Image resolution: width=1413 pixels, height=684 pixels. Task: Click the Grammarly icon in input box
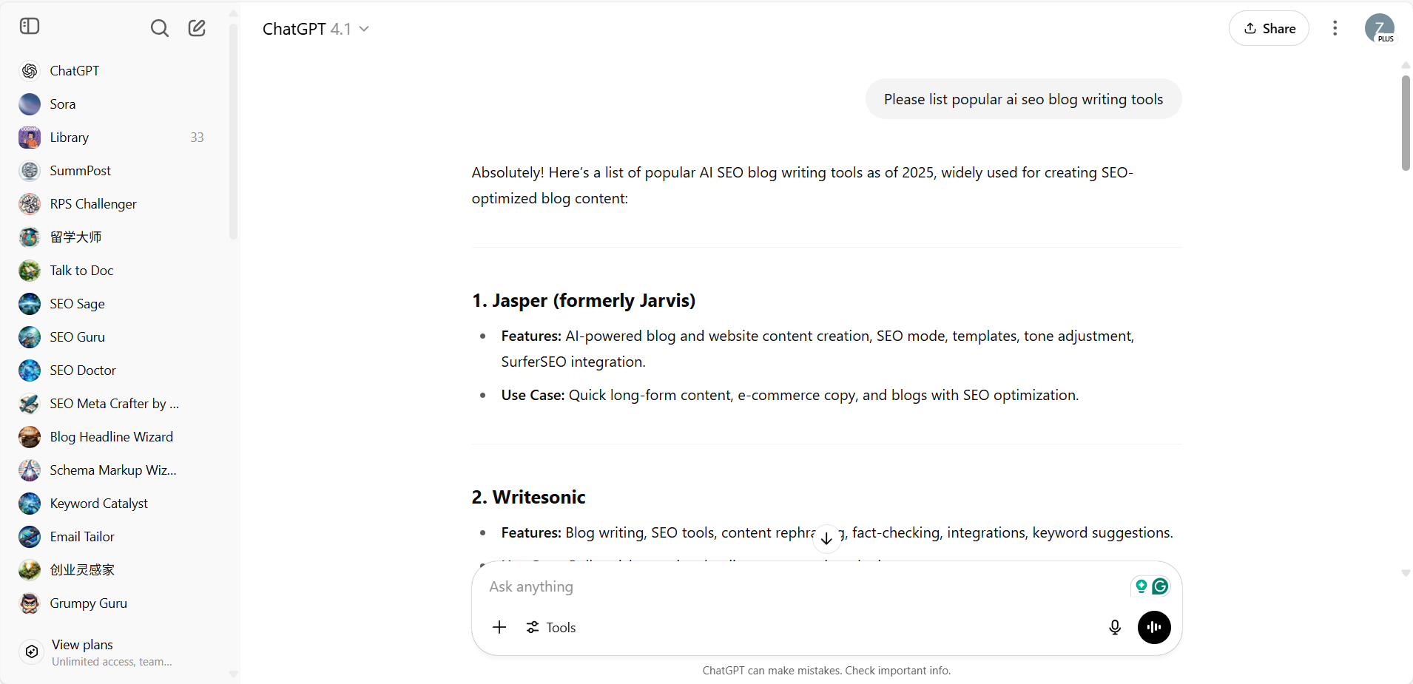pyautogui.click(x=1160, y=586)
